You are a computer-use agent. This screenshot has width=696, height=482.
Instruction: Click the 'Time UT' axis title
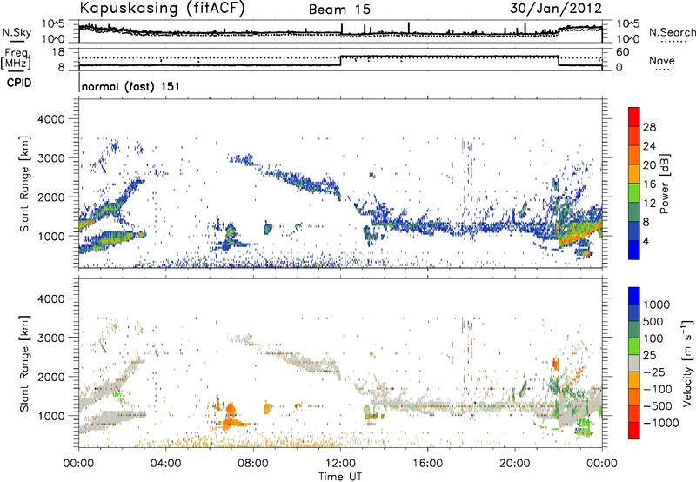(x=340, y=476)
